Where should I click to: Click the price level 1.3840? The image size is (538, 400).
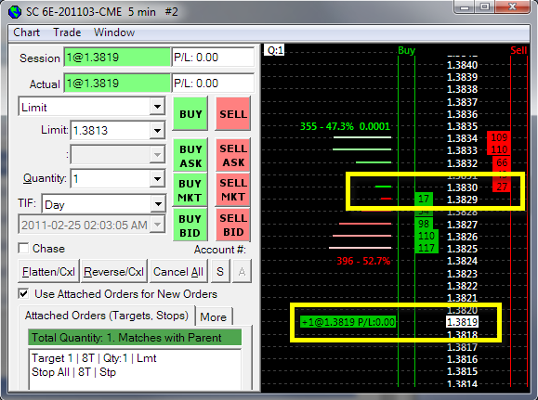(x=462, y=65)
